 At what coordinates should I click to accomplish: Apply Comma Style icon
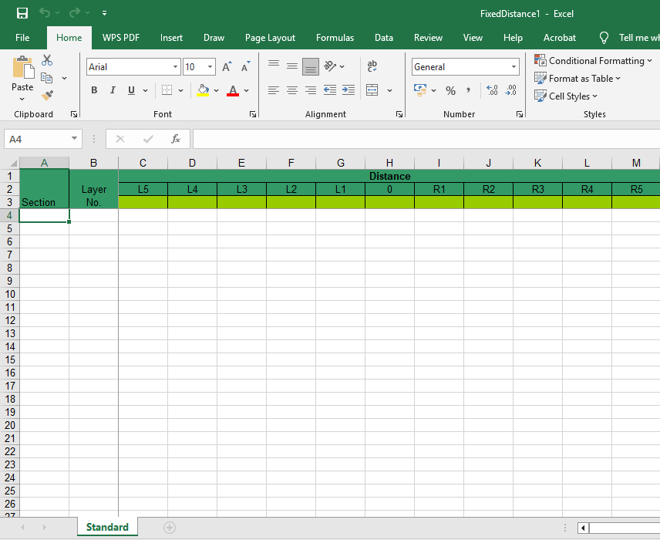469,90
